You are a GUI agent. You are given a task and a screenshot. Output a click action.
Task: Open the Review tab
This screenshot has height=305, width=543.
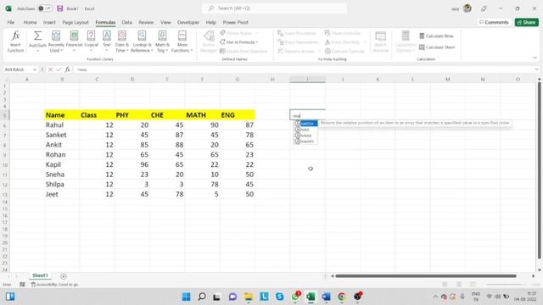146,23
